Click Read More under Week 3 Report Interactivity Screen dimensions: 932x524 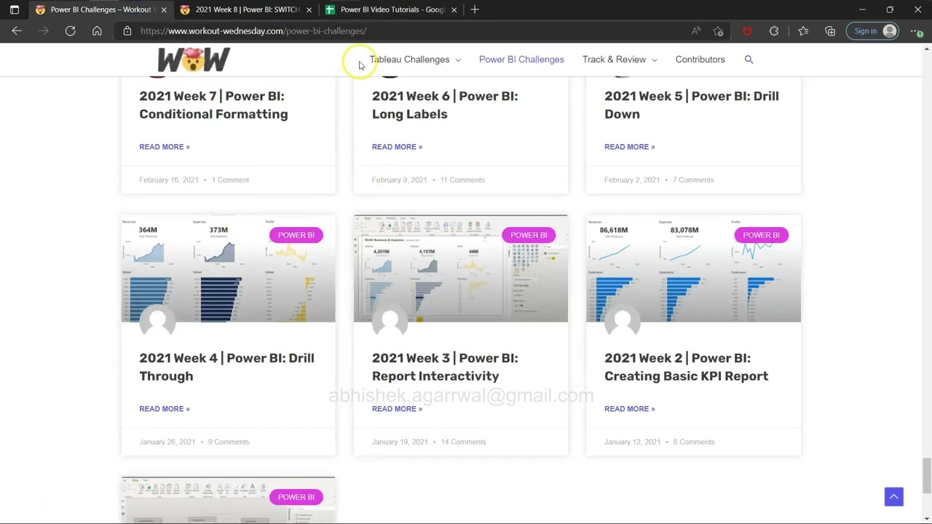coord(397,409)
